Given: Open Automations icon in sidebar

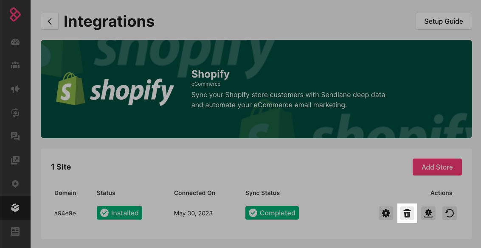Looking at the screenshot, I should [x=15, y=112].
